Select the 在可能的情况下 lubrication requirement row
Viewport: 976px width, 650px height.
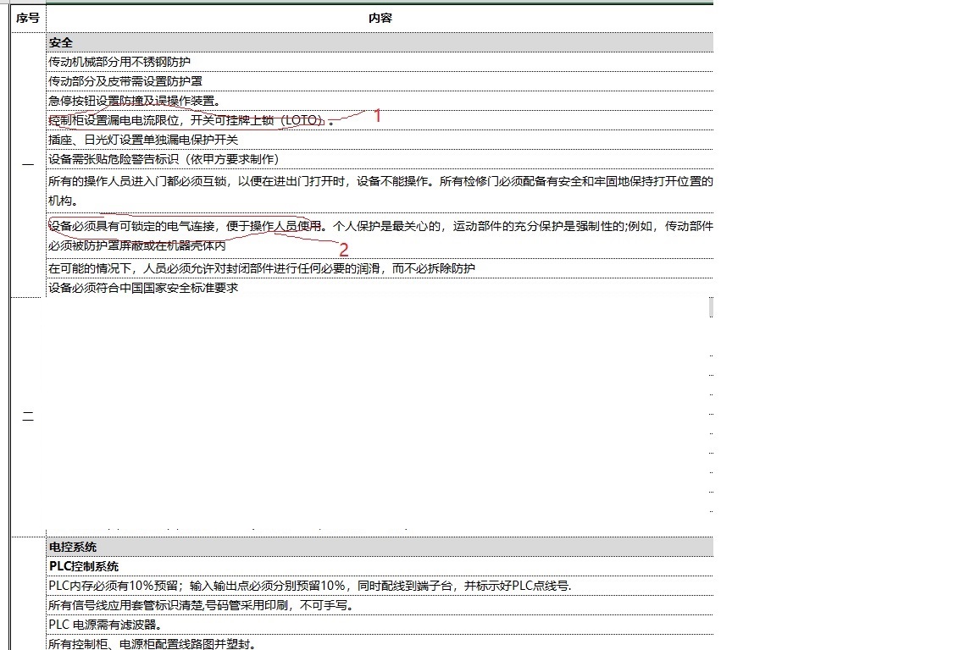pos(262,268)
